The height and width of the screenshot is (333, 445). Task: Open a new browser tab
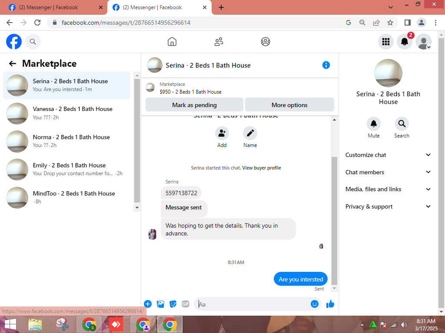pyautogui.click(x=221, y=7)
